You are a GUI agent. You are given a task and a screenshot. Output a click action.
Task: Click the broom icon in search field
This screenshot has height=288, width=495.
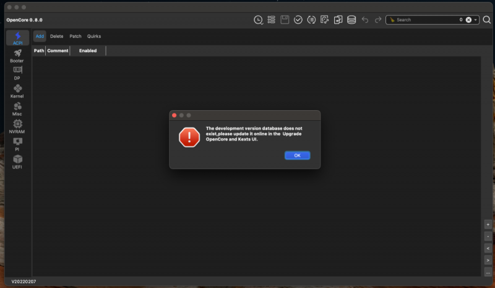point(392,20)
